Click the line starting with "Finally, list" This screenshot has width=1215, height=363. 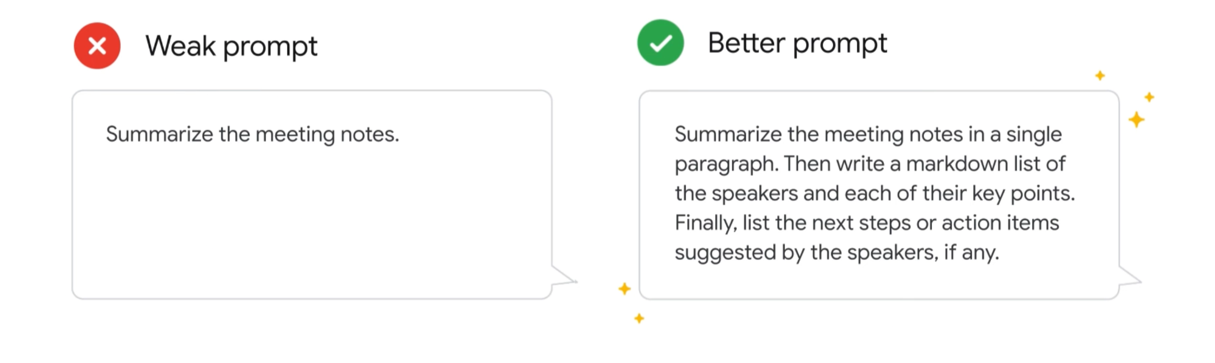click(x=866, y=223)
